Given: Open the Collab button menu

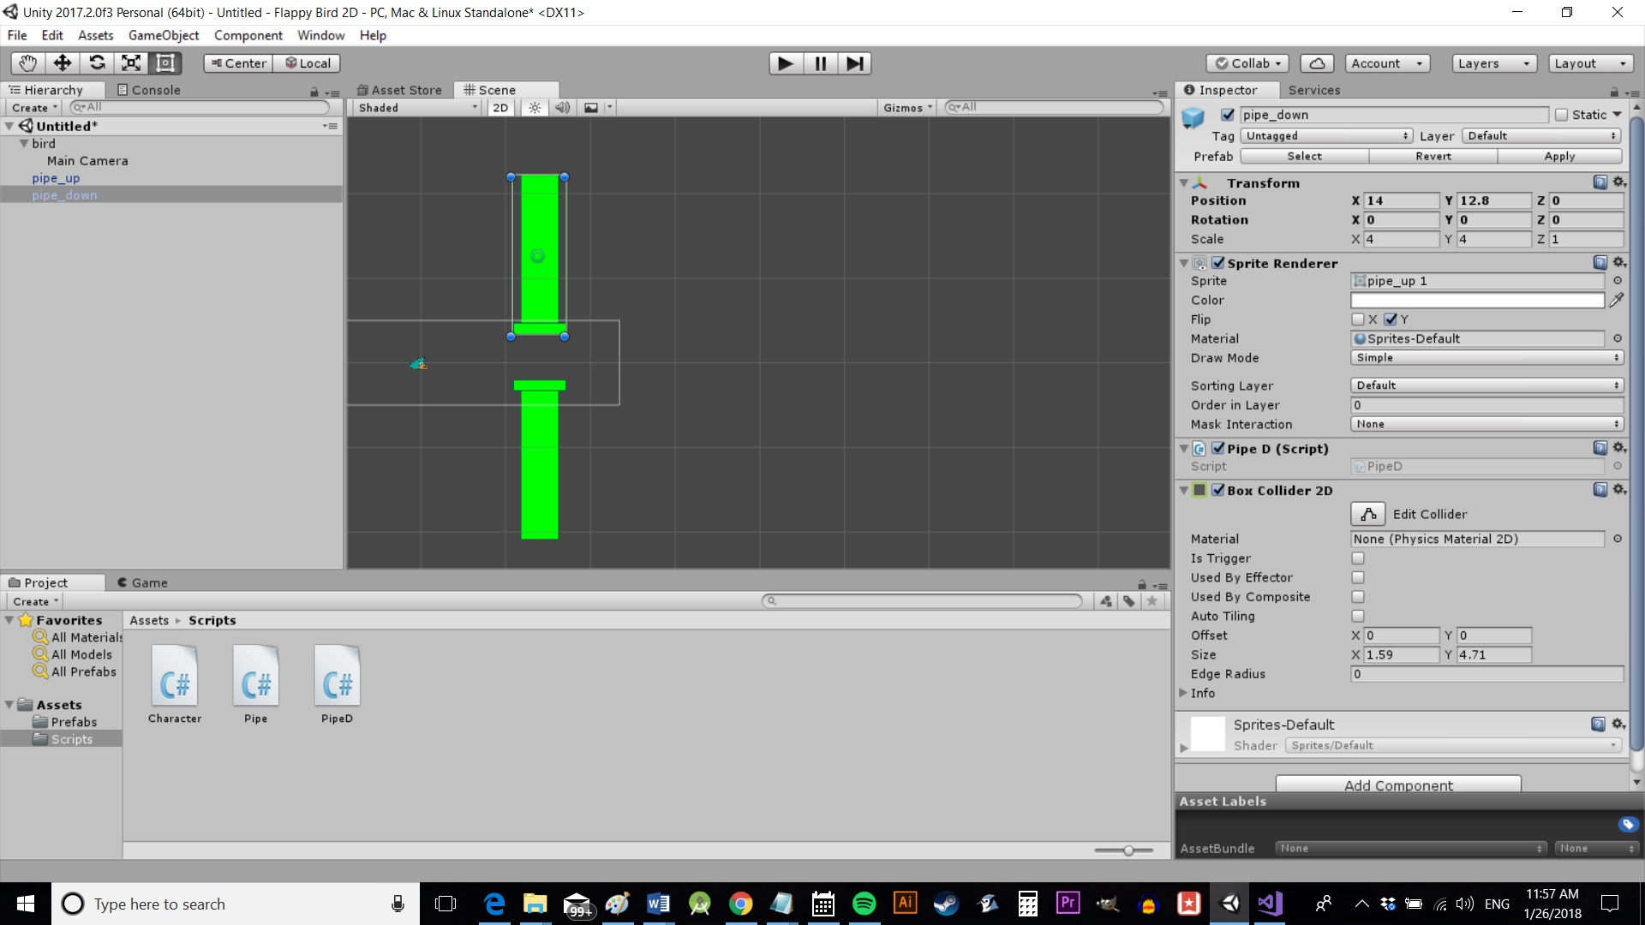Looking at the screenshot, I should pyautogui.click(x=1247, y=63).
